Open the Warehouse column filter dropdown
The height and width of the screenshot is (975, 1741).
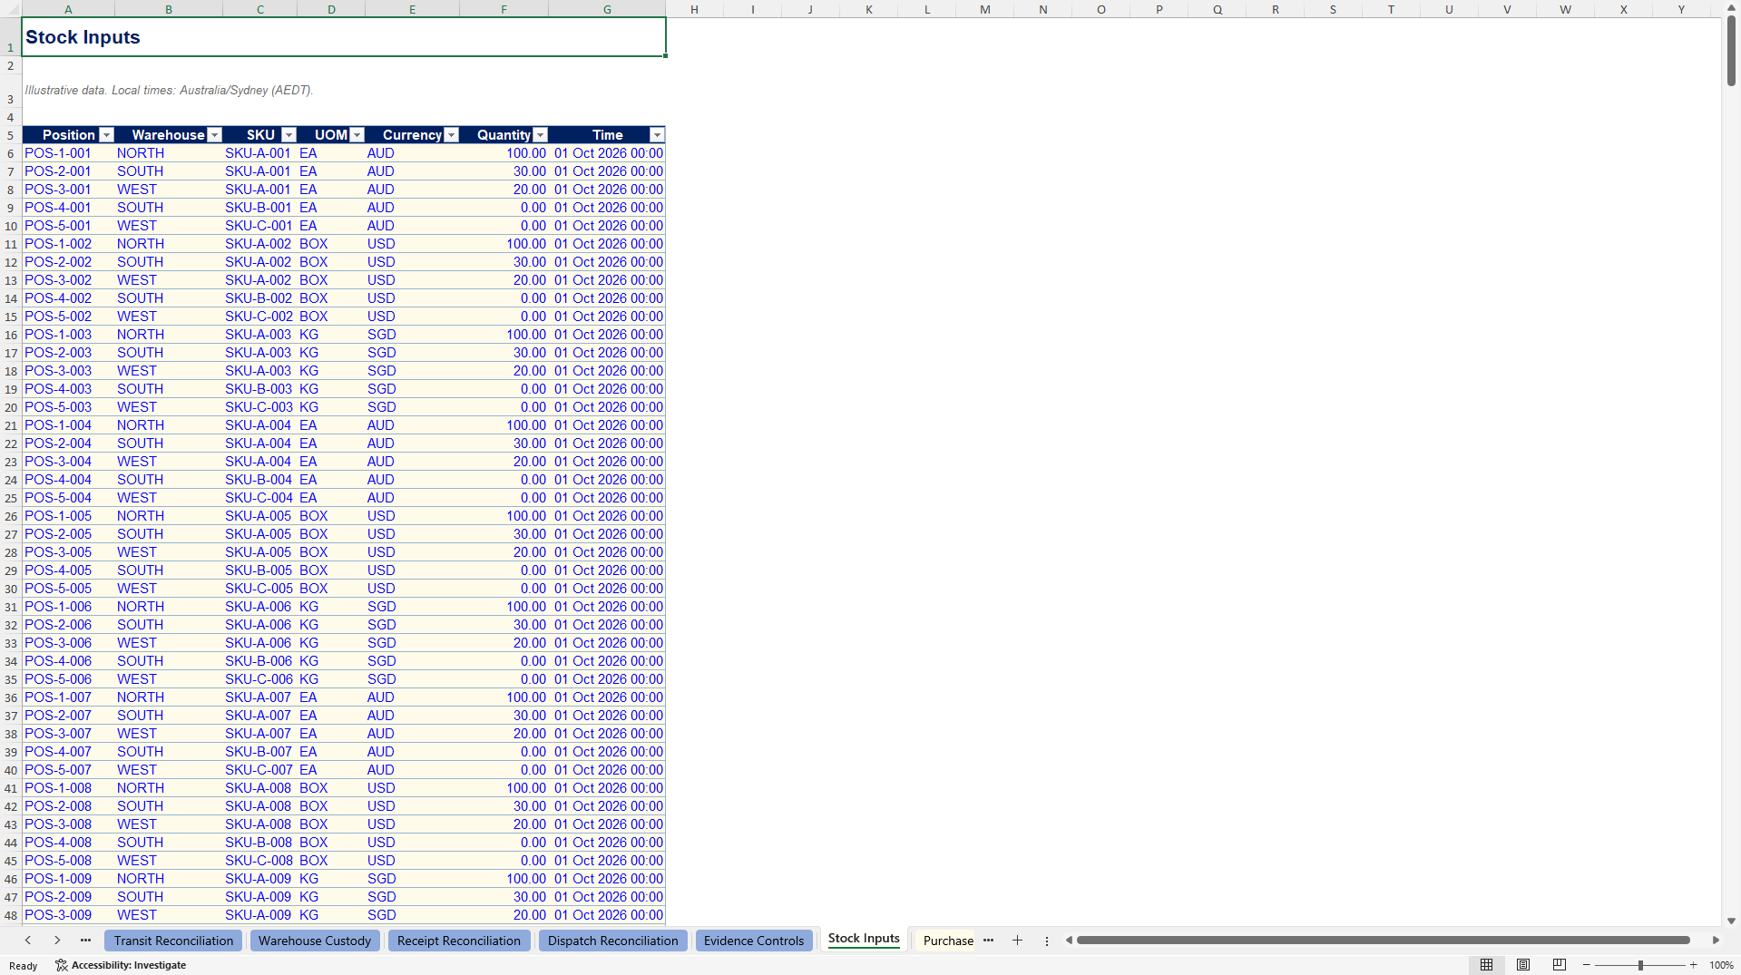pyautogui.click(x=214, y=135)
